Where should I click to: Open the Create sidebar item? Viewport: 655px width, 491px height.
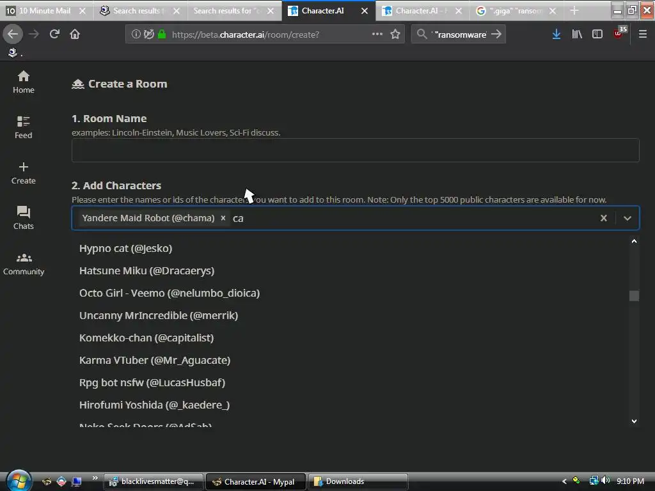pos(24,173)
